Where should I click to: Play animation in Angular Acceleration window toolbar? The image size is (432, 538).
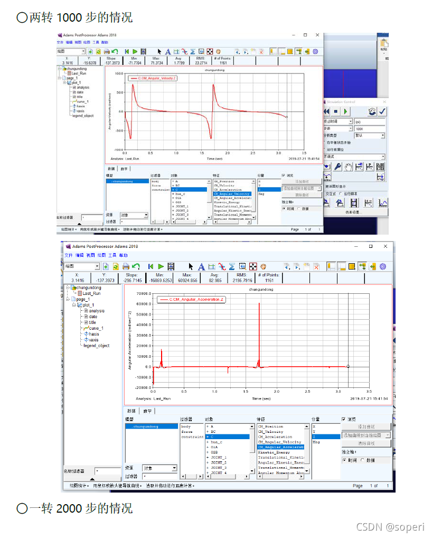tap(161, 266)
